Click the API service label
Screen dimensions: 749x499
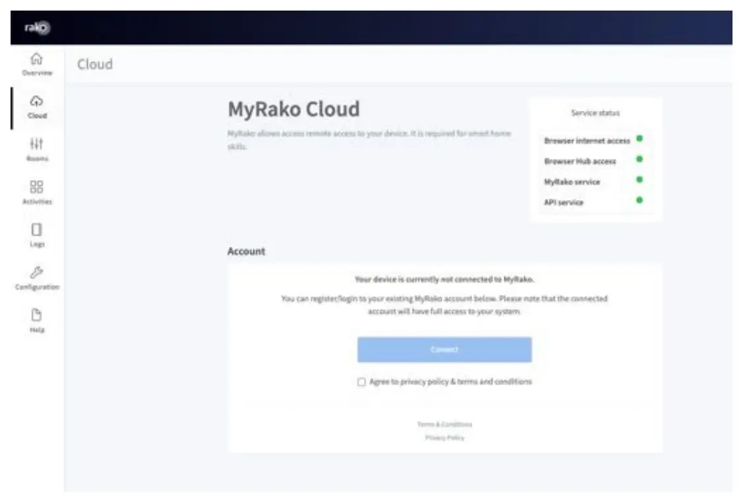pos(564,203)
